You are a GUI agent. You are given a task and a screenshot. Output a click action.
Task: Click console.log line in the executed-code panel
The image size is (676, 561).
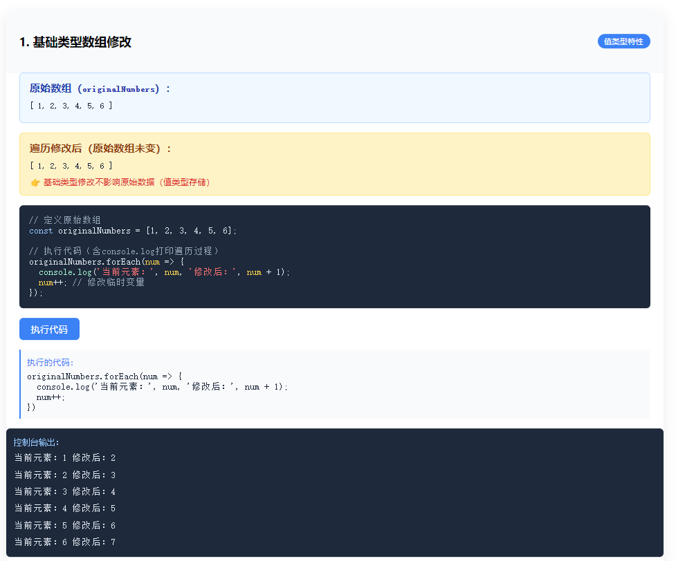click(162, 387)
